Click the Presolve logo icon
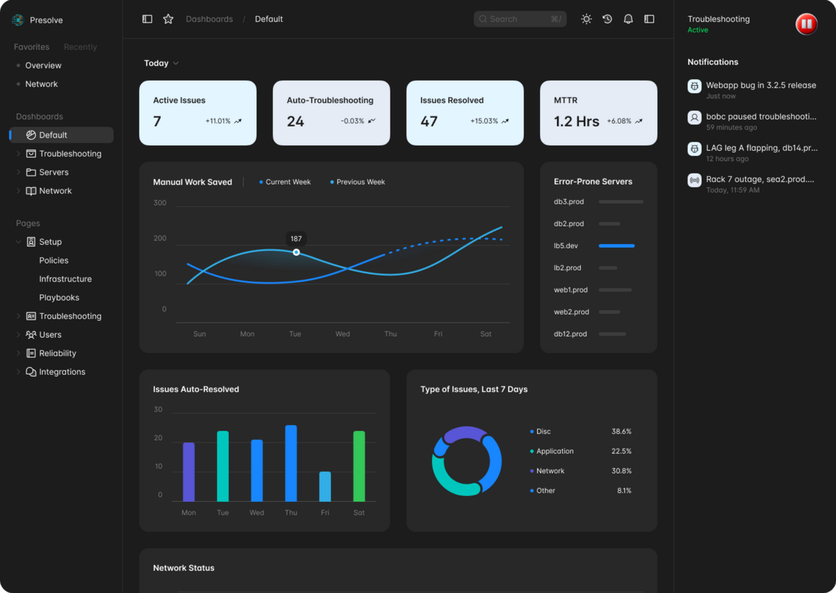 click(x=18, y=20)
